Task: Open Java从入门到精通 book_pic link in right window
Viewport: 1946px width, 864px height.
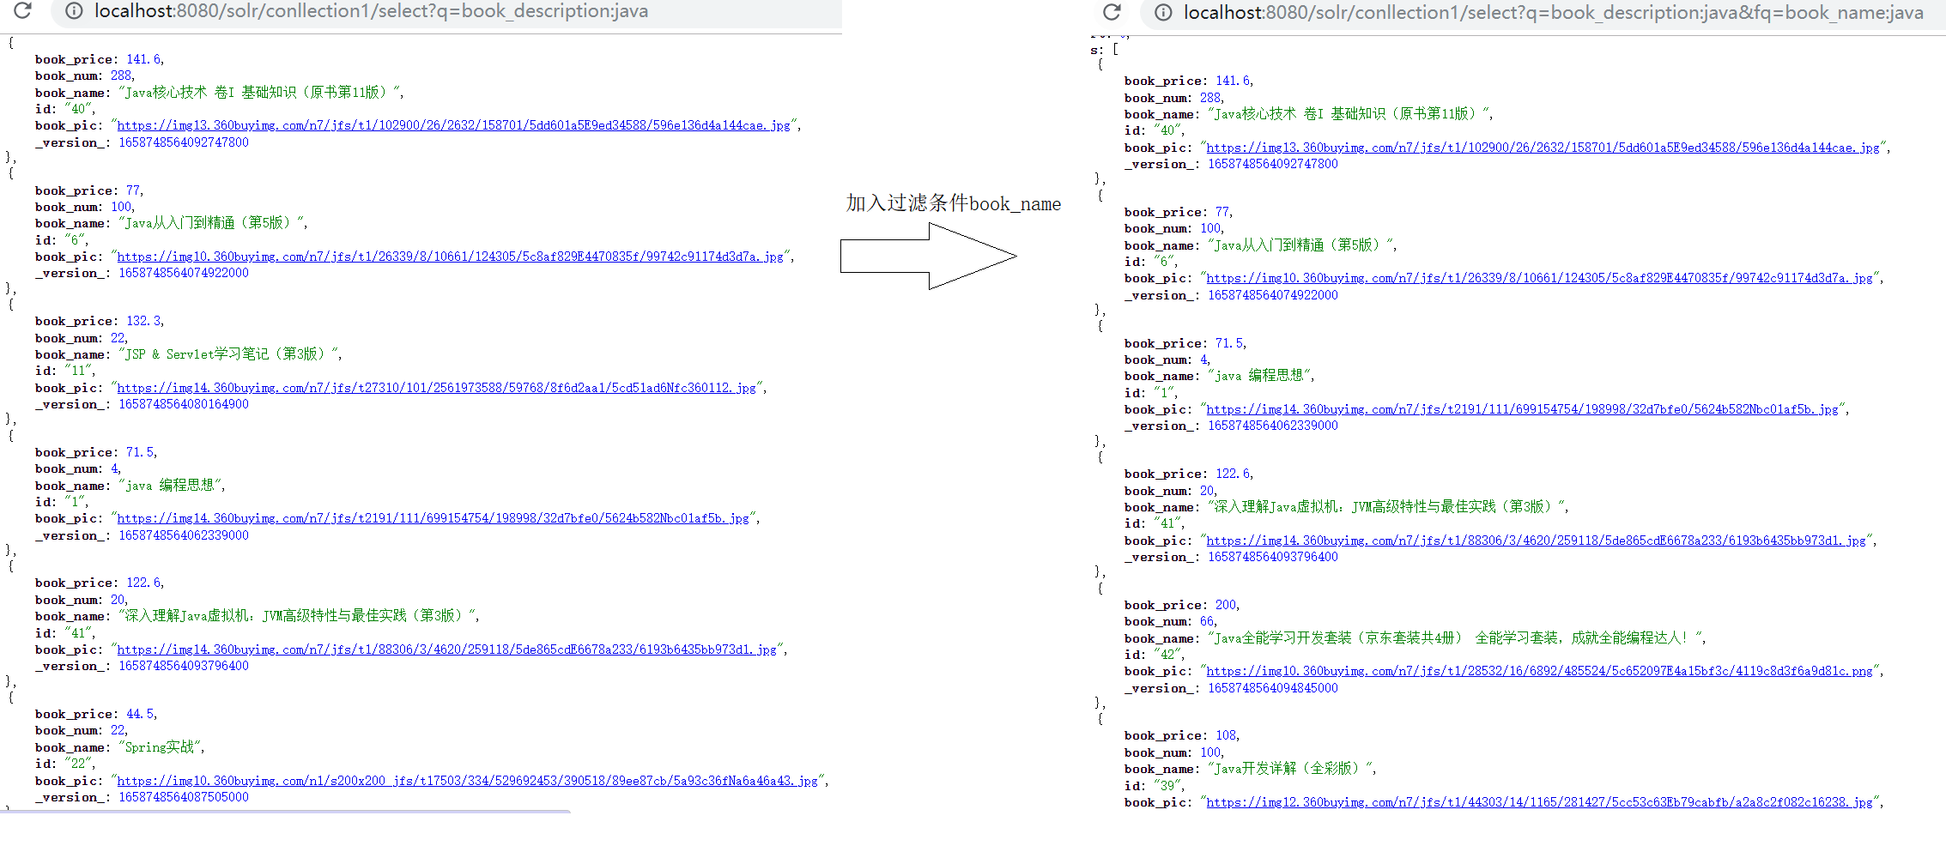Action: tap(1538, 278)
